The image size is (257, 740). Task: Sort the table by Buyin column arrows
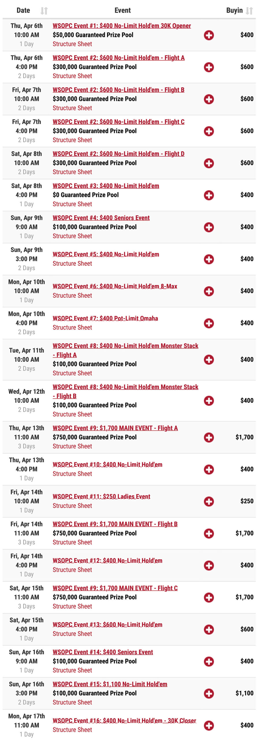point(249,11)
